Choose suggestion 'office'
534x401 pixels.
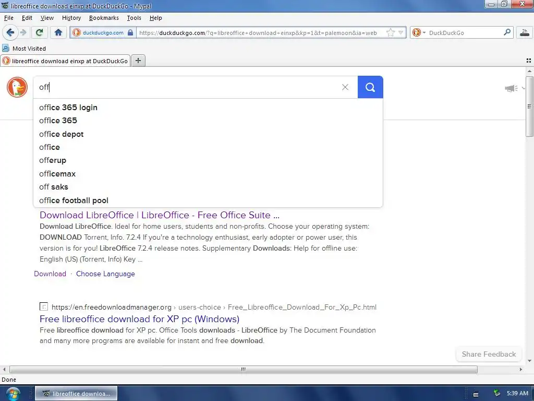208,147
